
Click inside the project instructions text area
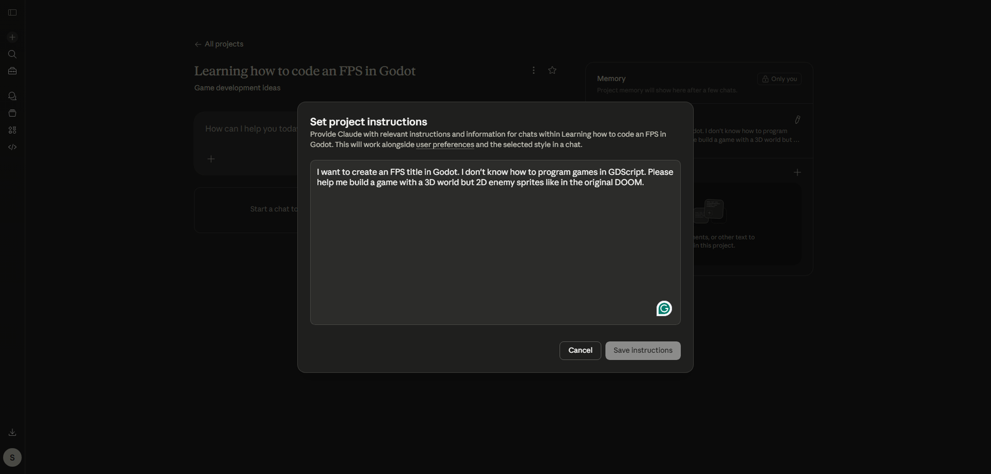[495, 252]
